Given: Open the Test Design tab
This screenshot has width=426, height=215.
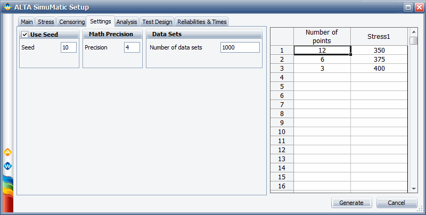Looking at the screenshot, I should pyautogui.click(x=157, y=22).
